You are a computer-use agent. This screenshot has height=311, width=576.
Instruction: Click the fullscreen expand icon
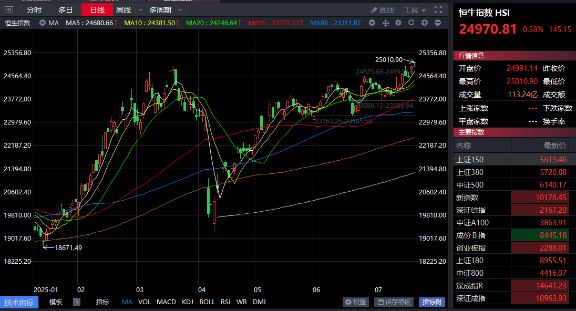pyautogui.click(x=438, y=10)
